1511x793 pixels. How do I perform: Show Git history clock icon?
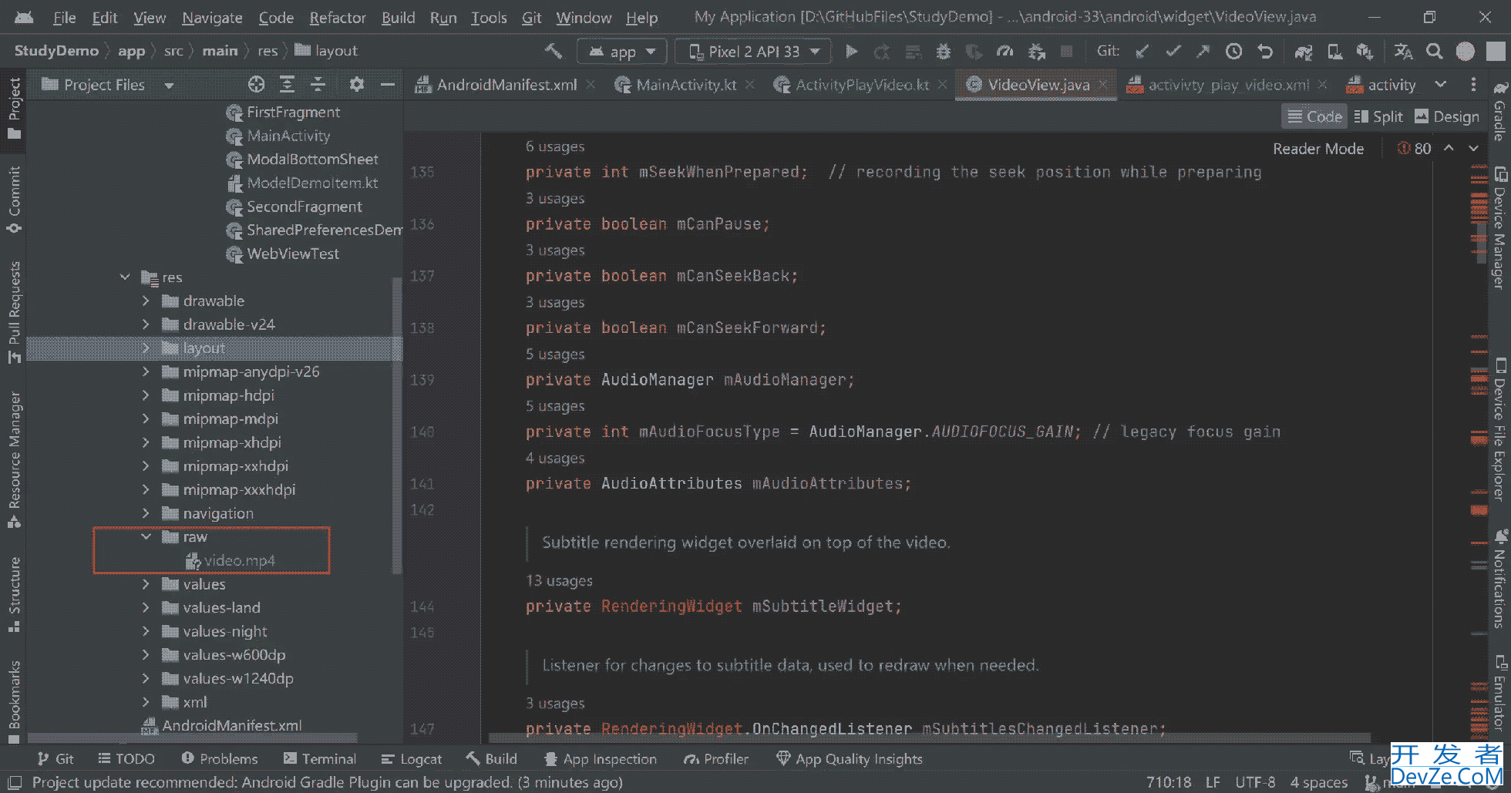click(1233, 52)
